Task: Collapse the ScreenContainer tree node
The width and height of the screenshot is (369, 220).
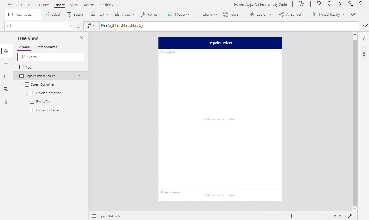Action: point(21,84)
